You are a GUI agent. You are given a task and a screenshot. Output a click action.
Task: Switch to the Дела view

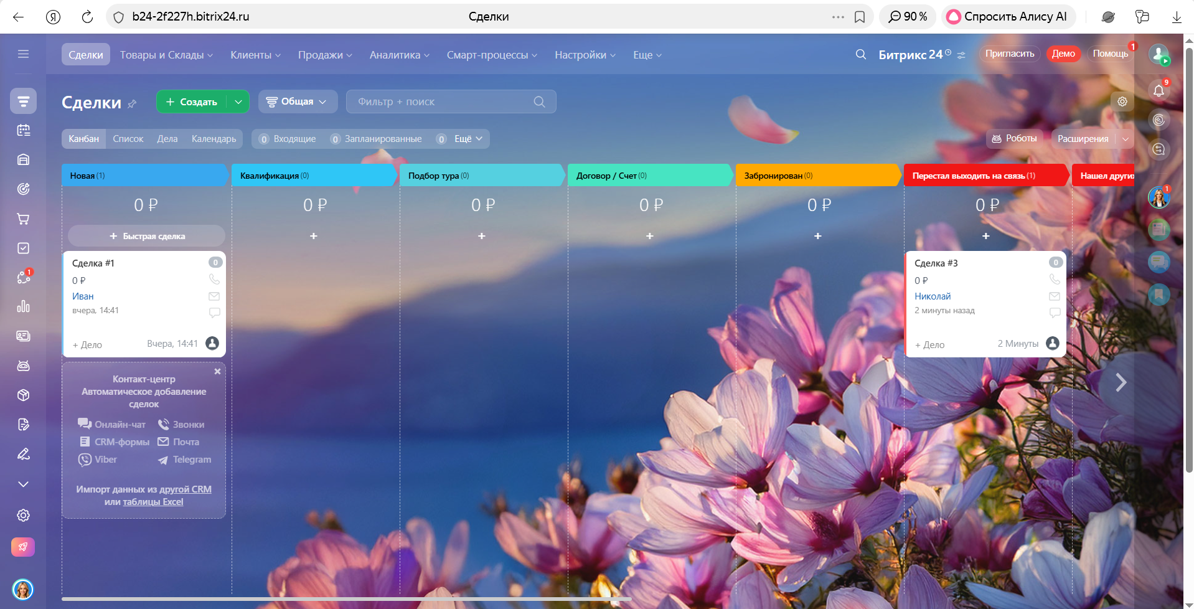[x=167, y=139]
